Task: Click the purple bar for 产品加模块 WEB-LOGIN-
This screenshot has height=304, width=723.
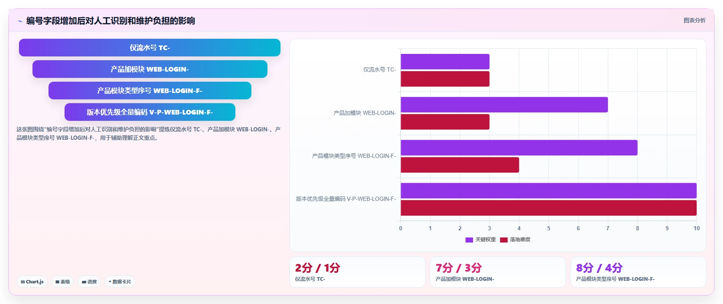Action: pyautogui.click(x=504, y=104)
